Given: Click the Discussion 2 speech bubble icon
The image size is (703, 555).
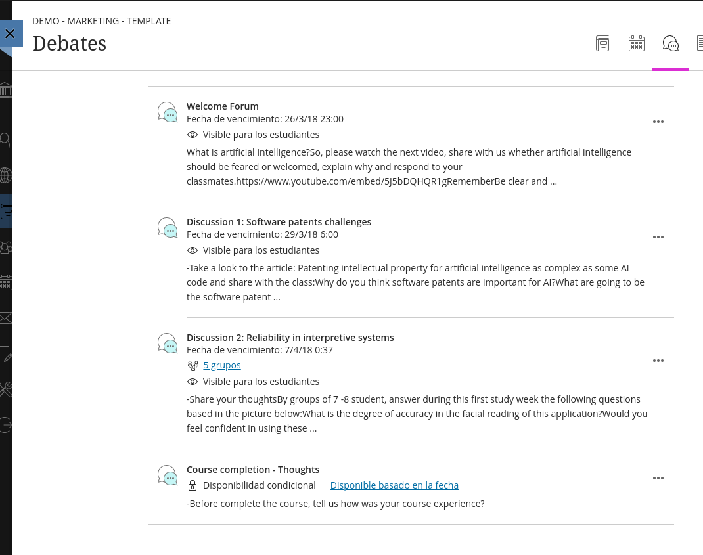Looking at the screenshot, I should tap(168, 343).
